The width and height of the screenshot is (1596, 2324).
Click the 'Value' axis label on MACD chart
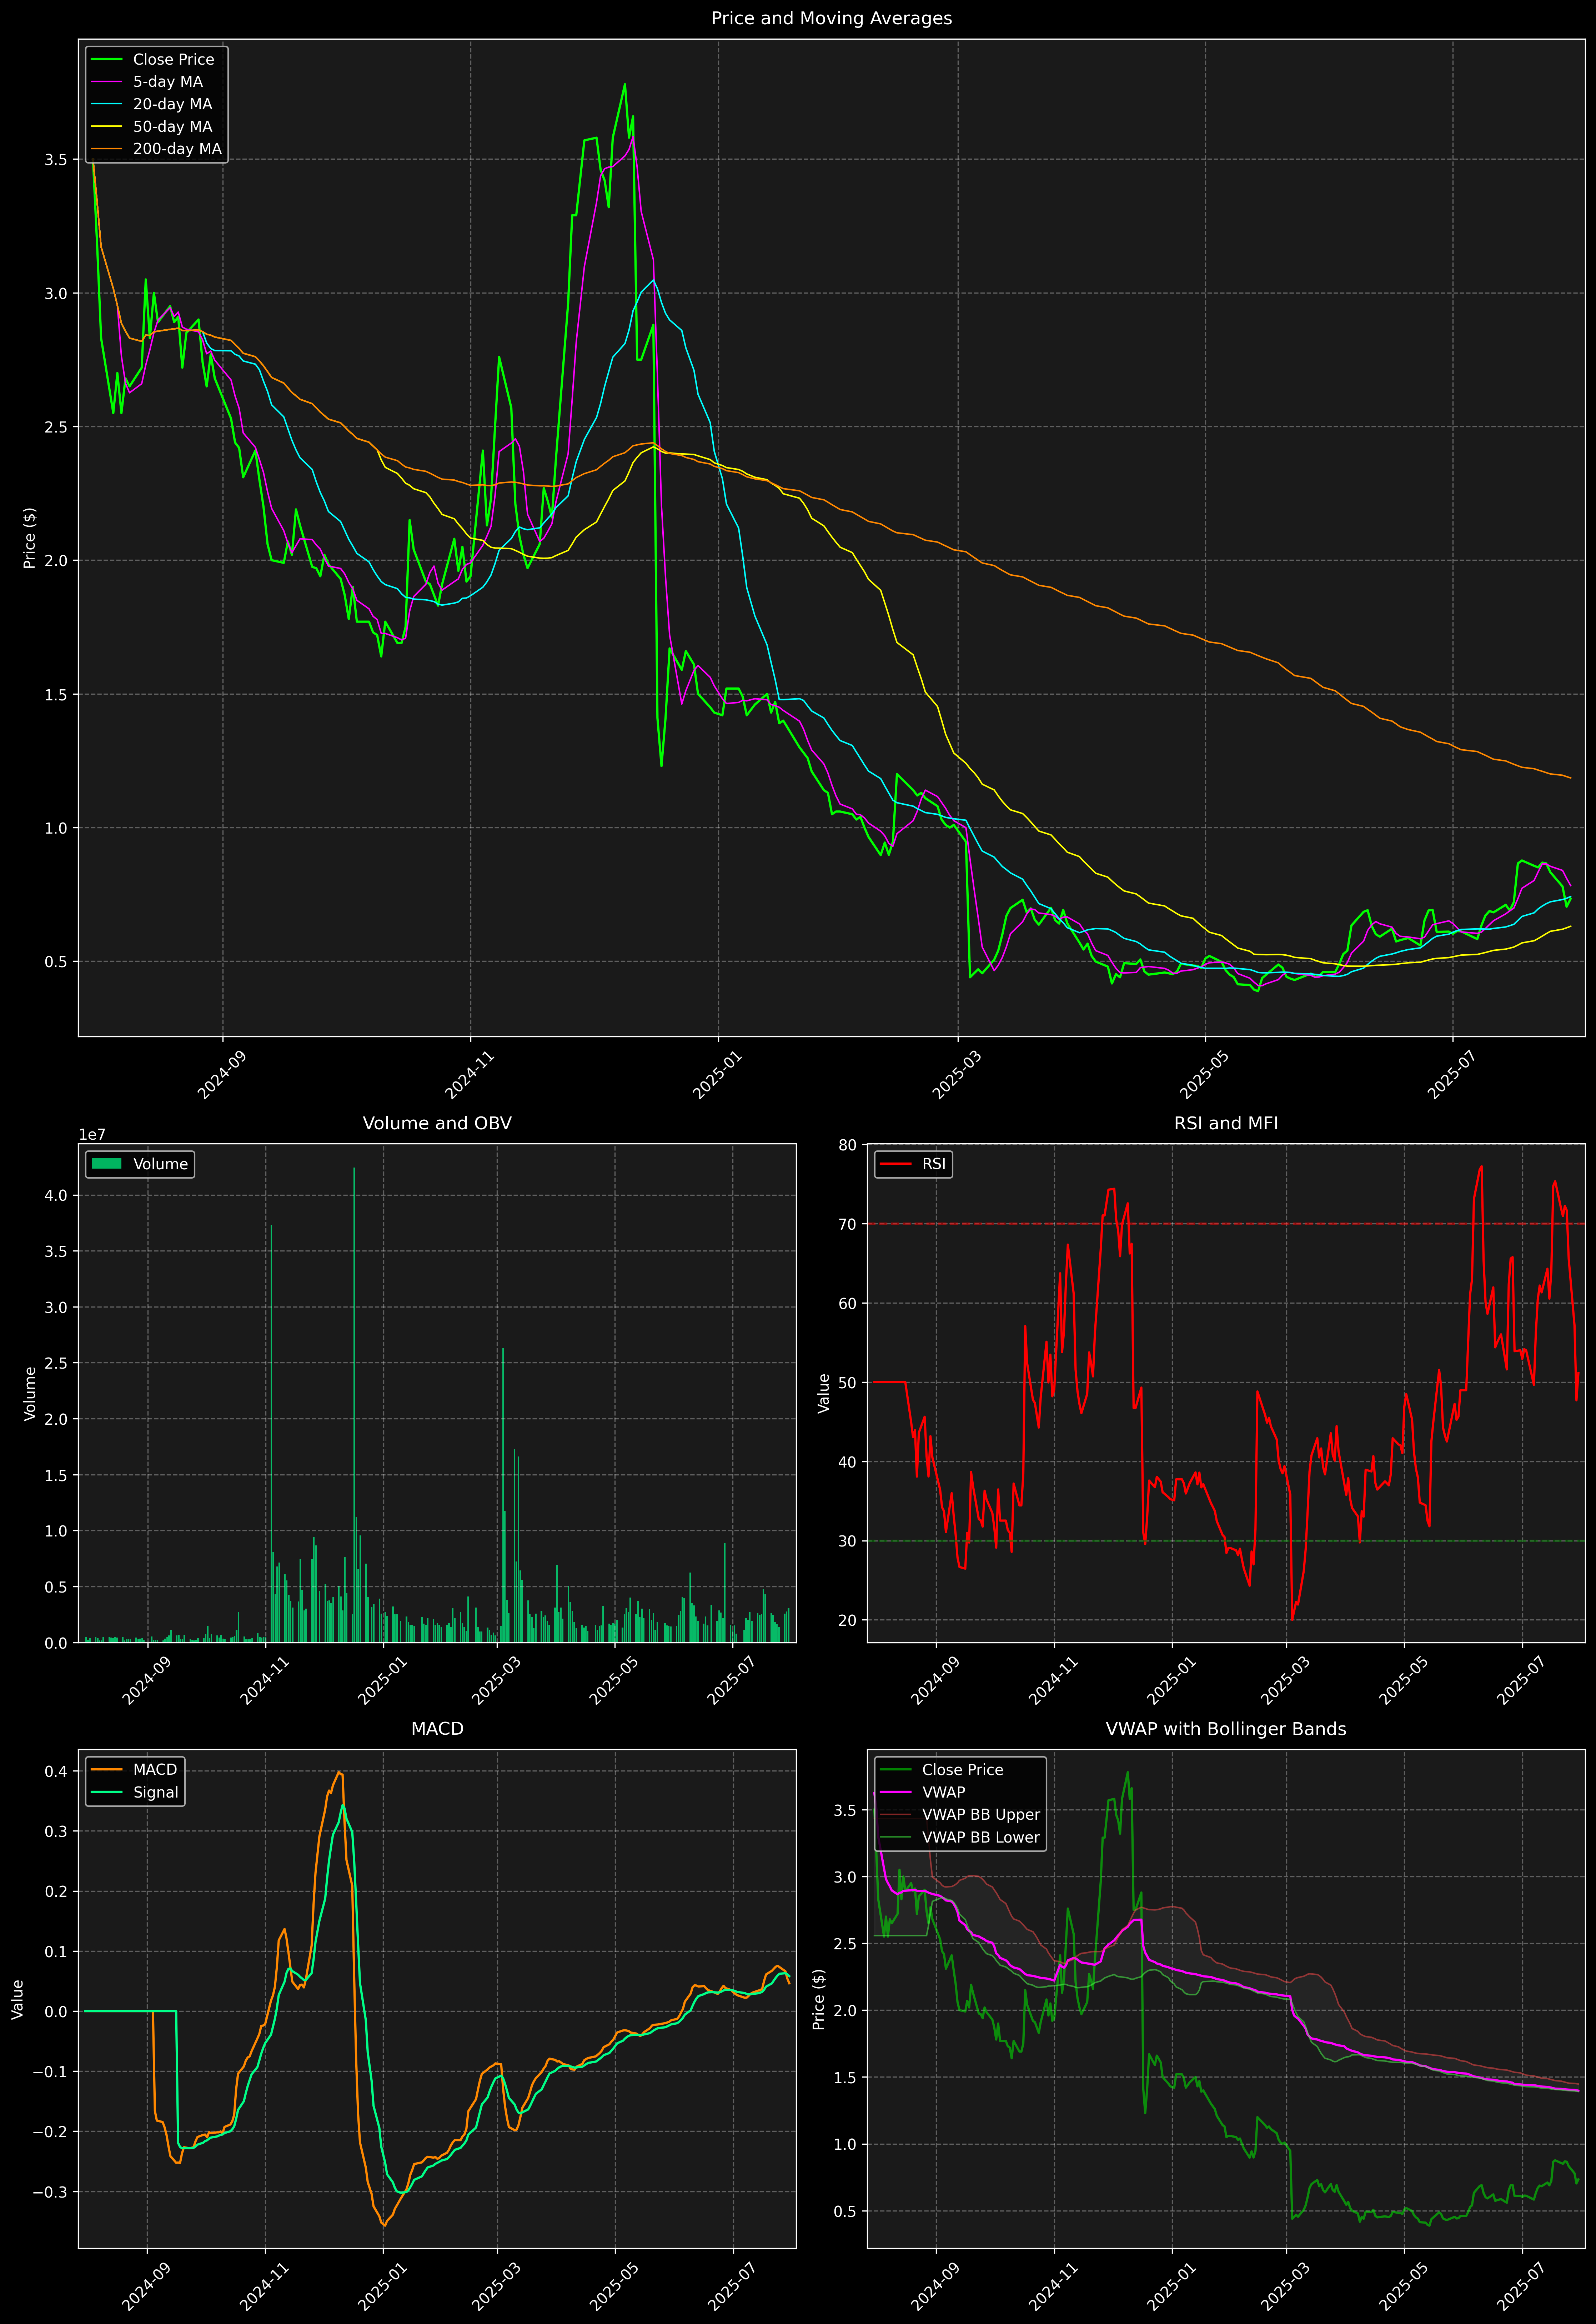[18, 1999]
